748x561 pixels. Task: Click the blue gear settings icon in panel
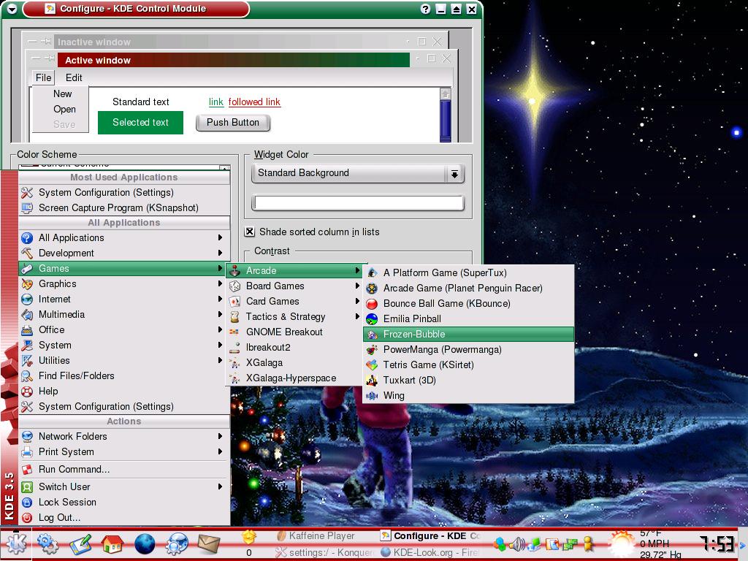(x=47, y=544)
